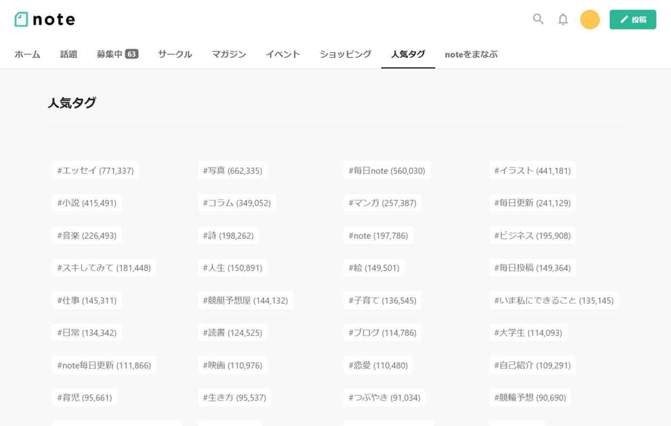This screenshot has height=426, width=671.
Task: Open the #日常 tag
Action: tap(87, 333)
